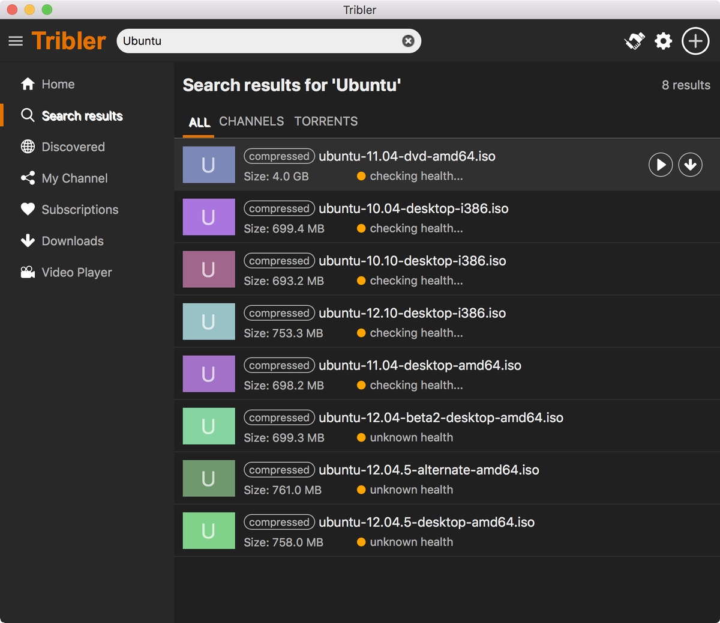Click the Home house icon
The width and height of the screenshot is (720, 623).
pyautogui.click(x=28, y=84)
